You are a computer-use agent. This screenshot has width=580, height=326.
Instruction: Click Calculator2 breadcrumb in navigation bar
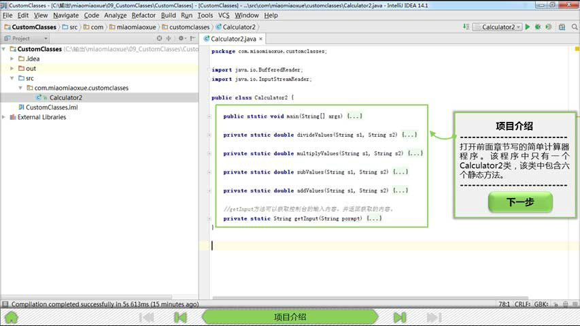pos(236,27)
